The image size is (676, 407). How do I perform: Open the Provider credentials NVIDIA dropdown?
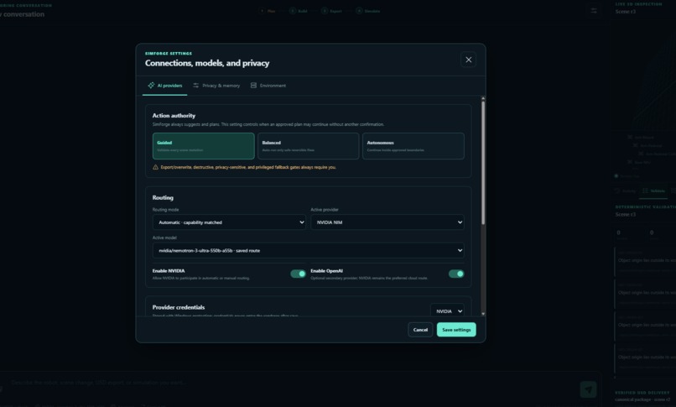tap(448, 310)
